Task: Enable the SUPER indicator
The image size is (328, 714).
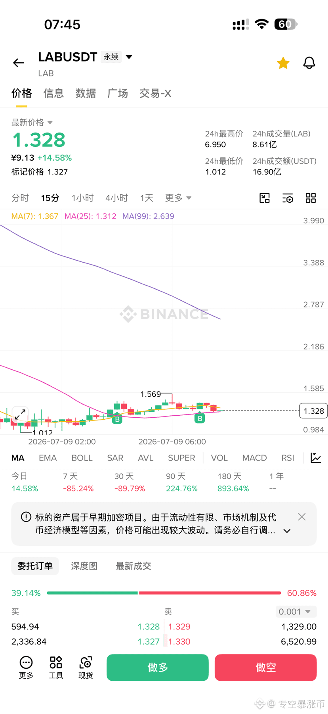Action: [x=181, y=458]
